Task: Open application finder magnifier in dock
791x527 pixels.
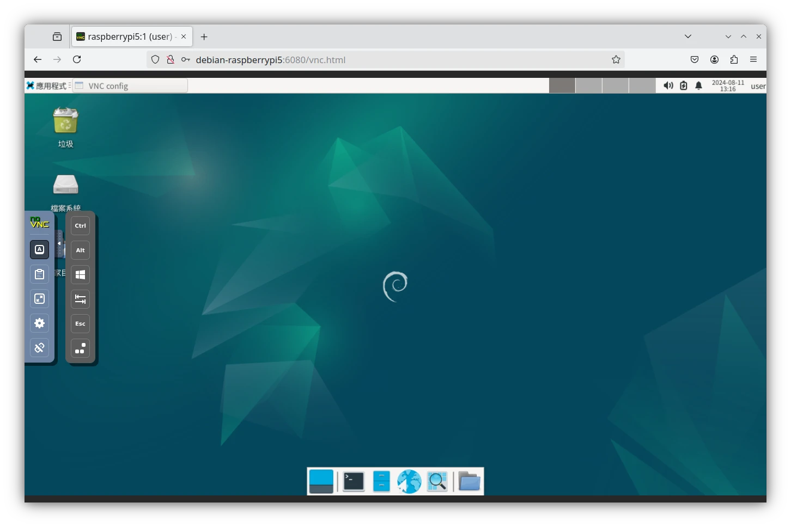Action: pos(437,481)
